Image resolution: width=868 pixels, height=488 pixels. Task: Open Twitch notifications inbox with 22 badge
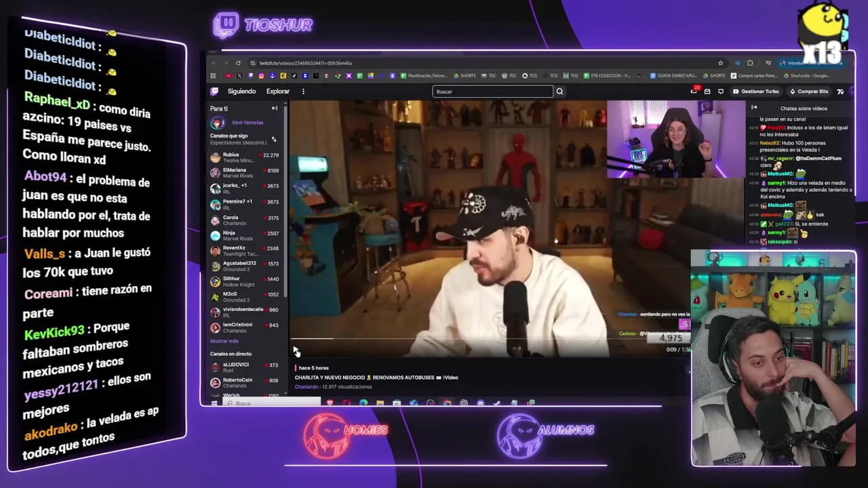(x=694, y=91)
